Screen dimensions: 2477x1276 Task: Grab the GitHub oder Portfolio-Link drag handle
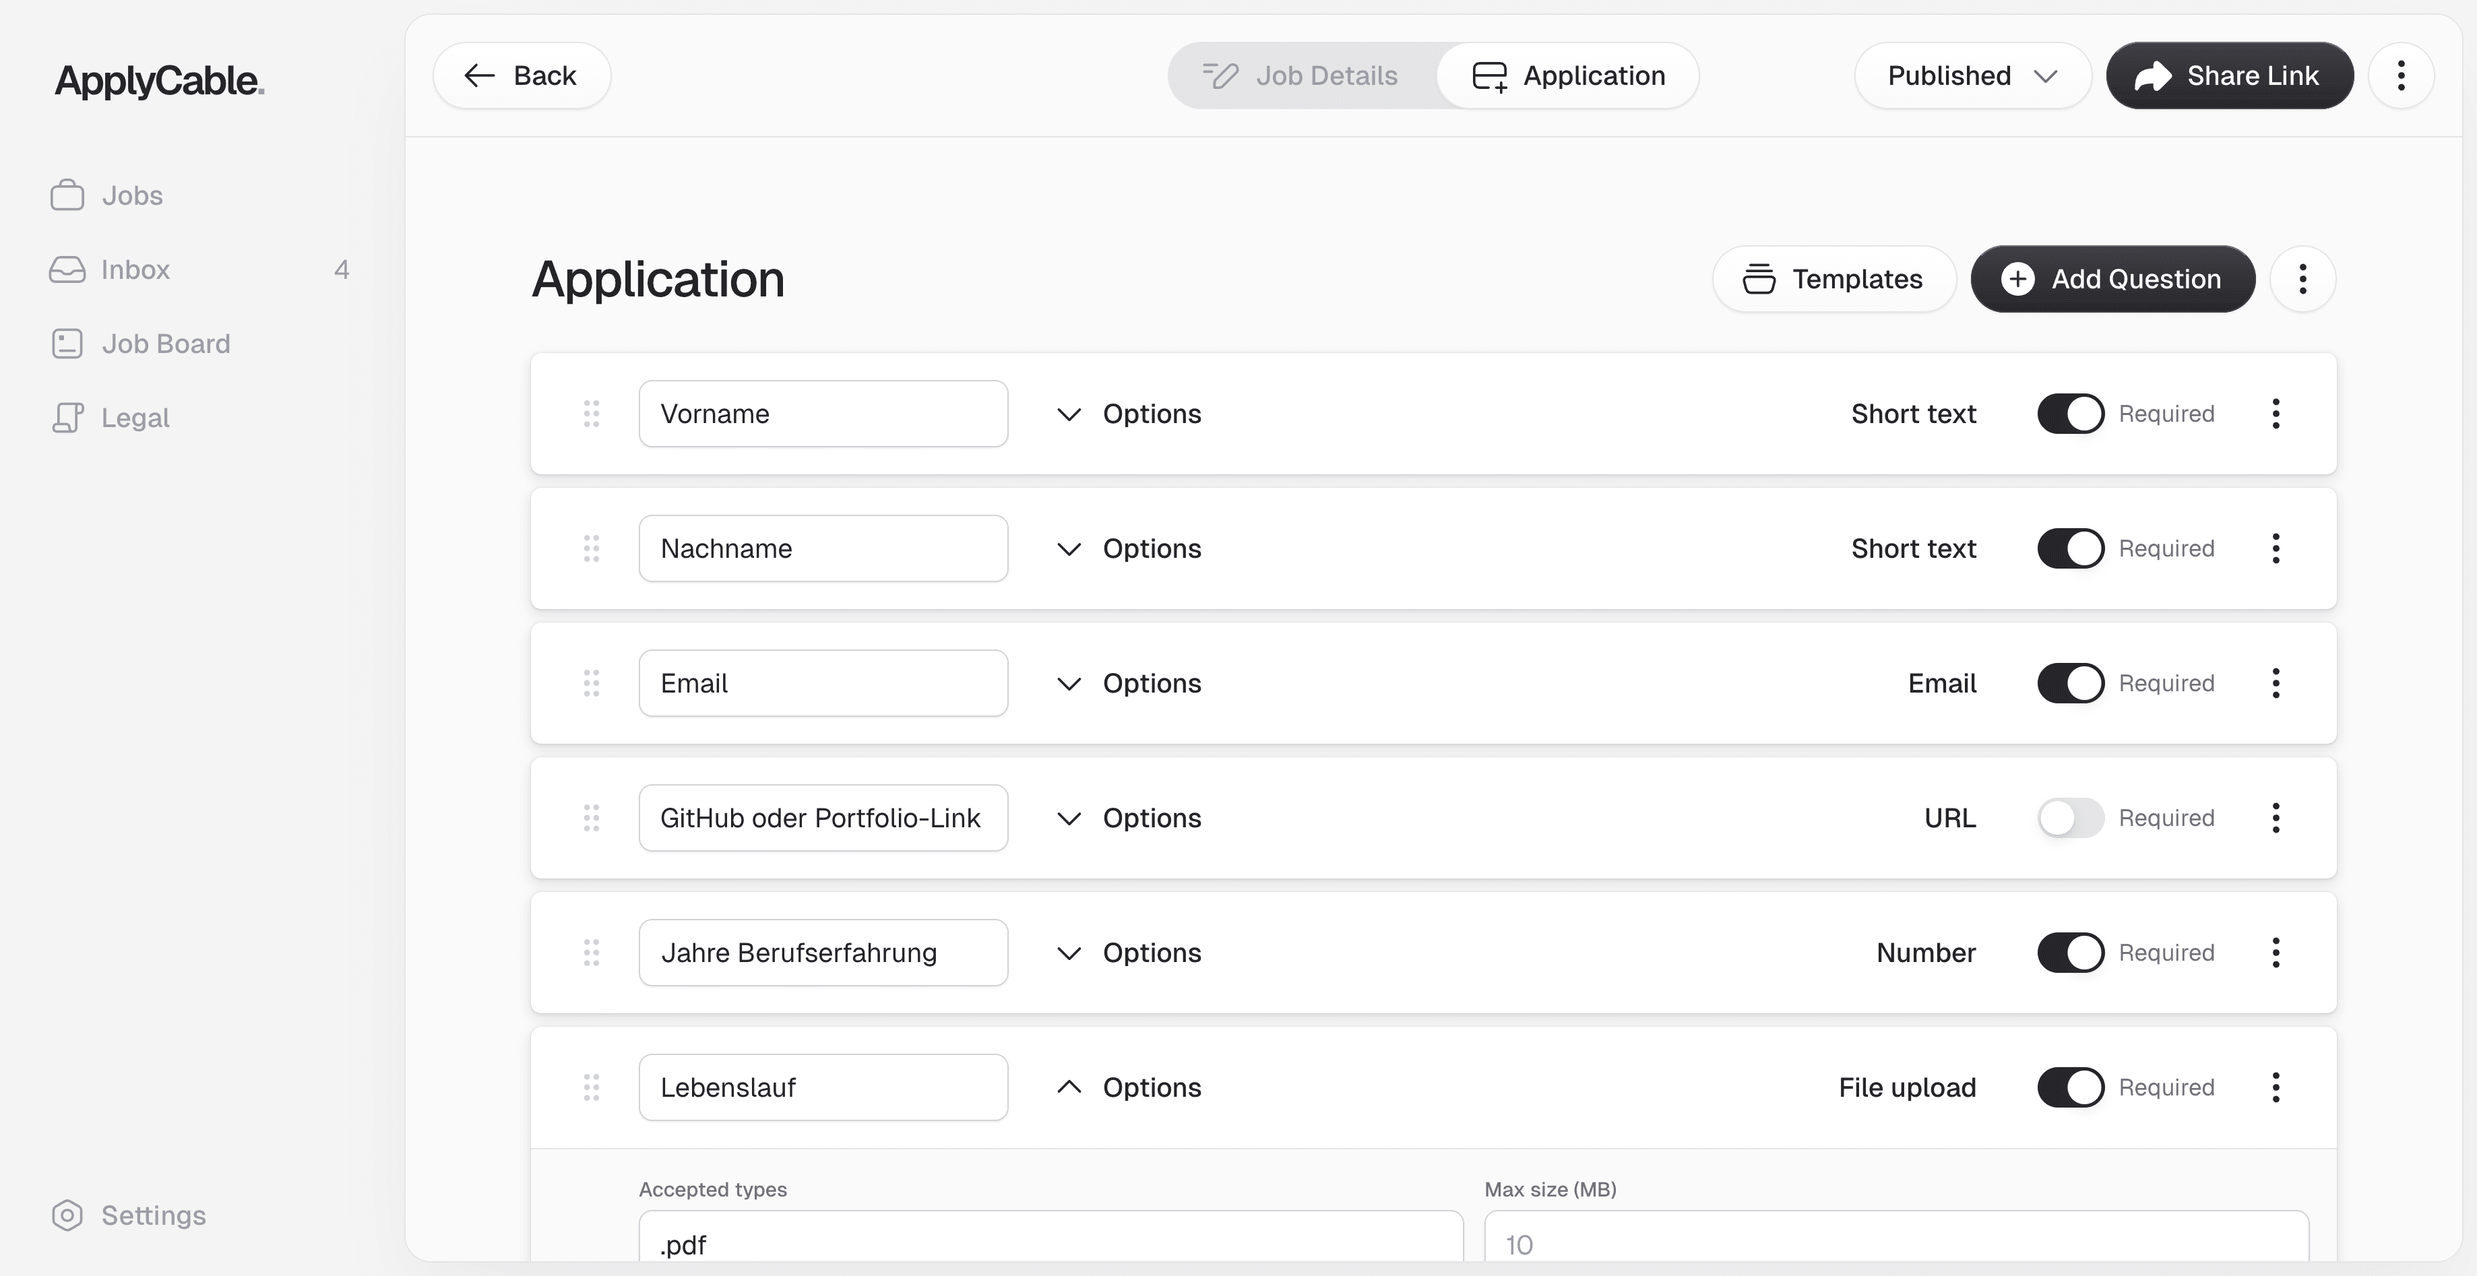pos(592,817)
